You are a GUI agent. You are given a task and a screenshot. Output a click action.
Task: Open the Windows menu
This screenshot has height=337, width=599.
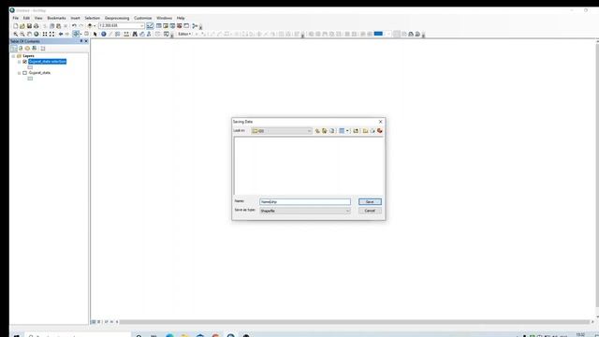point(165,18)
